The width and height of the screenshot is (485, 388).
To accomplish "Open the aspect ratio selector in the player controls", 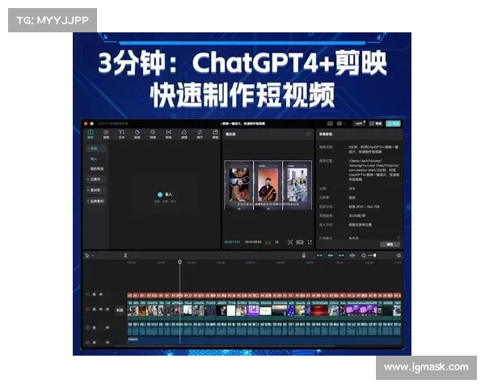I will click(x=300, y=242).
